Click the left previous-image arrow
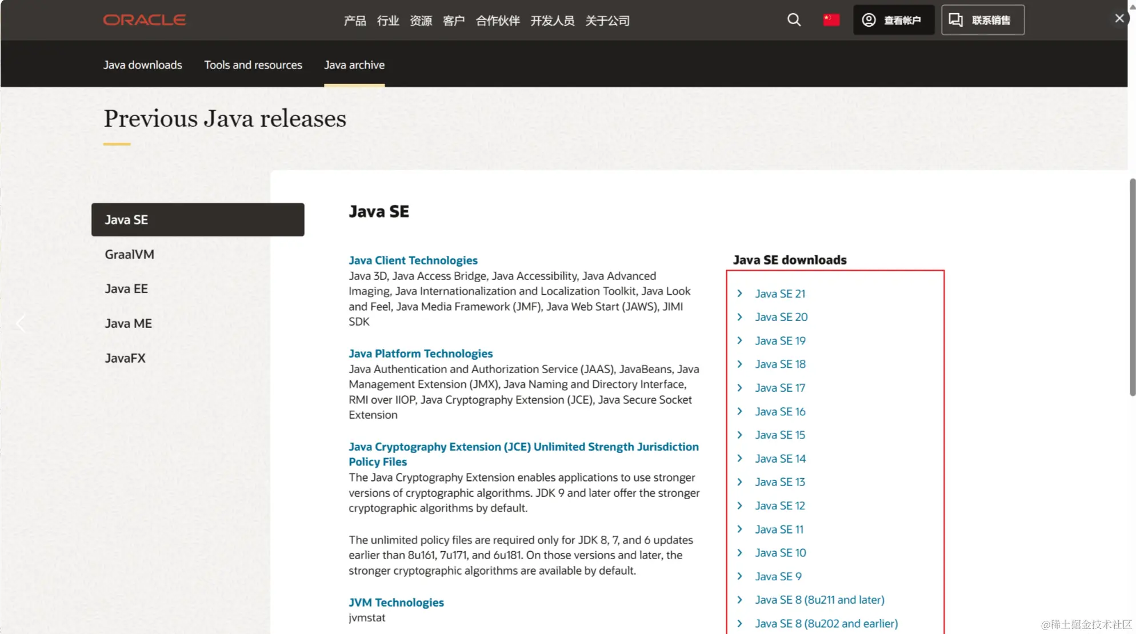 point(21,323)
